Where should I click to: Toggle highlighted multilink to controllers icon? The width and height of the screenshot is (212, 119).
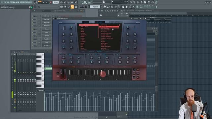pos(72,7)
